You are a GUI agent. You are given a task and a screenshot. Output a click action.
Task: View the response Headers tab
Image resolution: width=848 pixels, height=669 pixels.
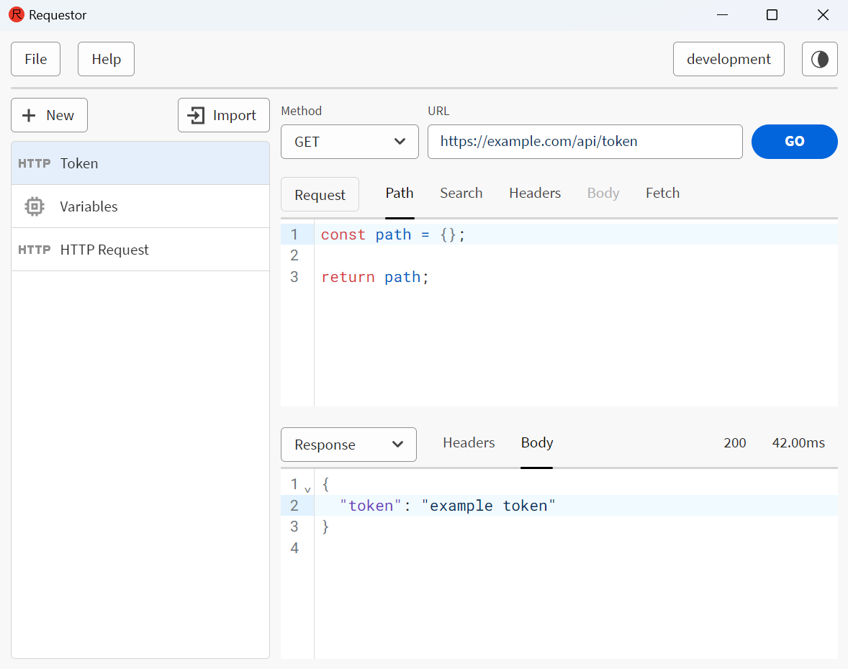tap(469, 443)
